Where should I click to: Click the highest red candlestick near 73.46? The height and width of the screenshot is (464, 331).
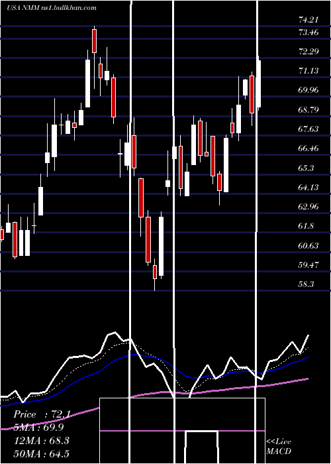pos(94,41)
